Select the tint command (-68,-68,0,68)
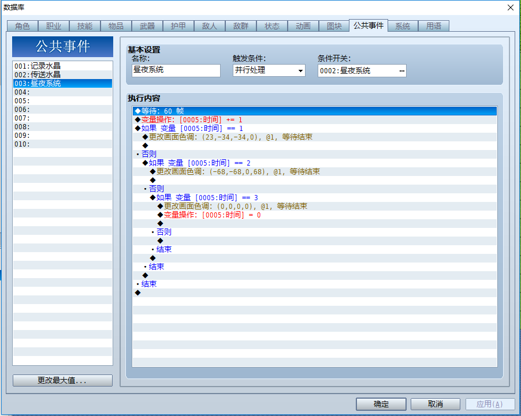The image size is (521, 416). tap(315, 171)
